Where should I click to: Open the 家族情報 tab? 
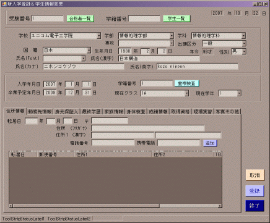(114, 112)
